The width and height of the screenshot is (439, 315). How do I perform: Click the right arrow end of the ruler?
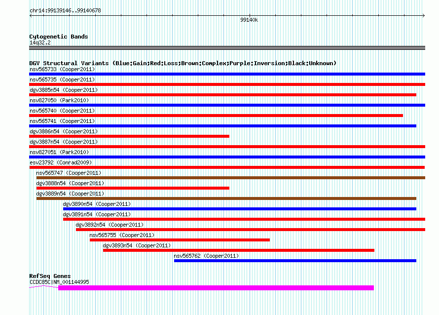tap(424, 16)
